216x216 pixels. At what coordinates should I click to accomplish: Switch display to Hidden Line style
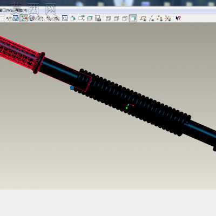click(117, 18)
